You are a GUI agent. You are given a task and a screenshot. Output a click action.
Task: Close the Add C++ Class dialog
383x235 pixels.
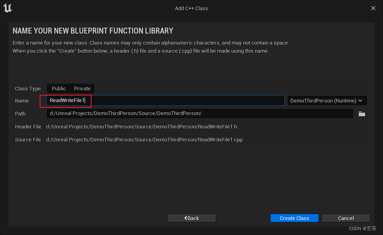pyautogui.click(x=373, y=8)
